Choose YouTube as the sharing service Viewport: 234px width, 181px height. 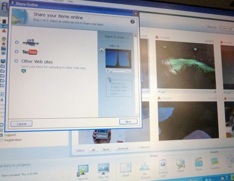point(17,52)
